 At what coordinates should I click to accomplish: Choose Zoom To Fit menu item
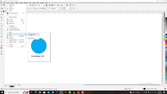tap(16, 23)
